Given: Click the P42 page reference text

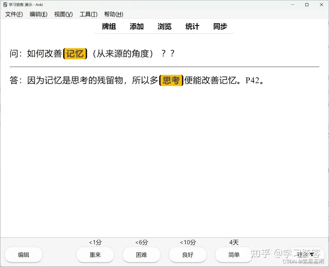Looking at the screenshot, I should (253, 80).
